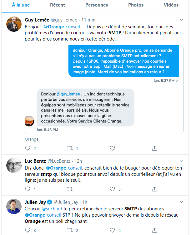Like Luc Bentz's tweet
Image resolution: width=191 pixels, height=235 pixels.
tap(112, 189)
